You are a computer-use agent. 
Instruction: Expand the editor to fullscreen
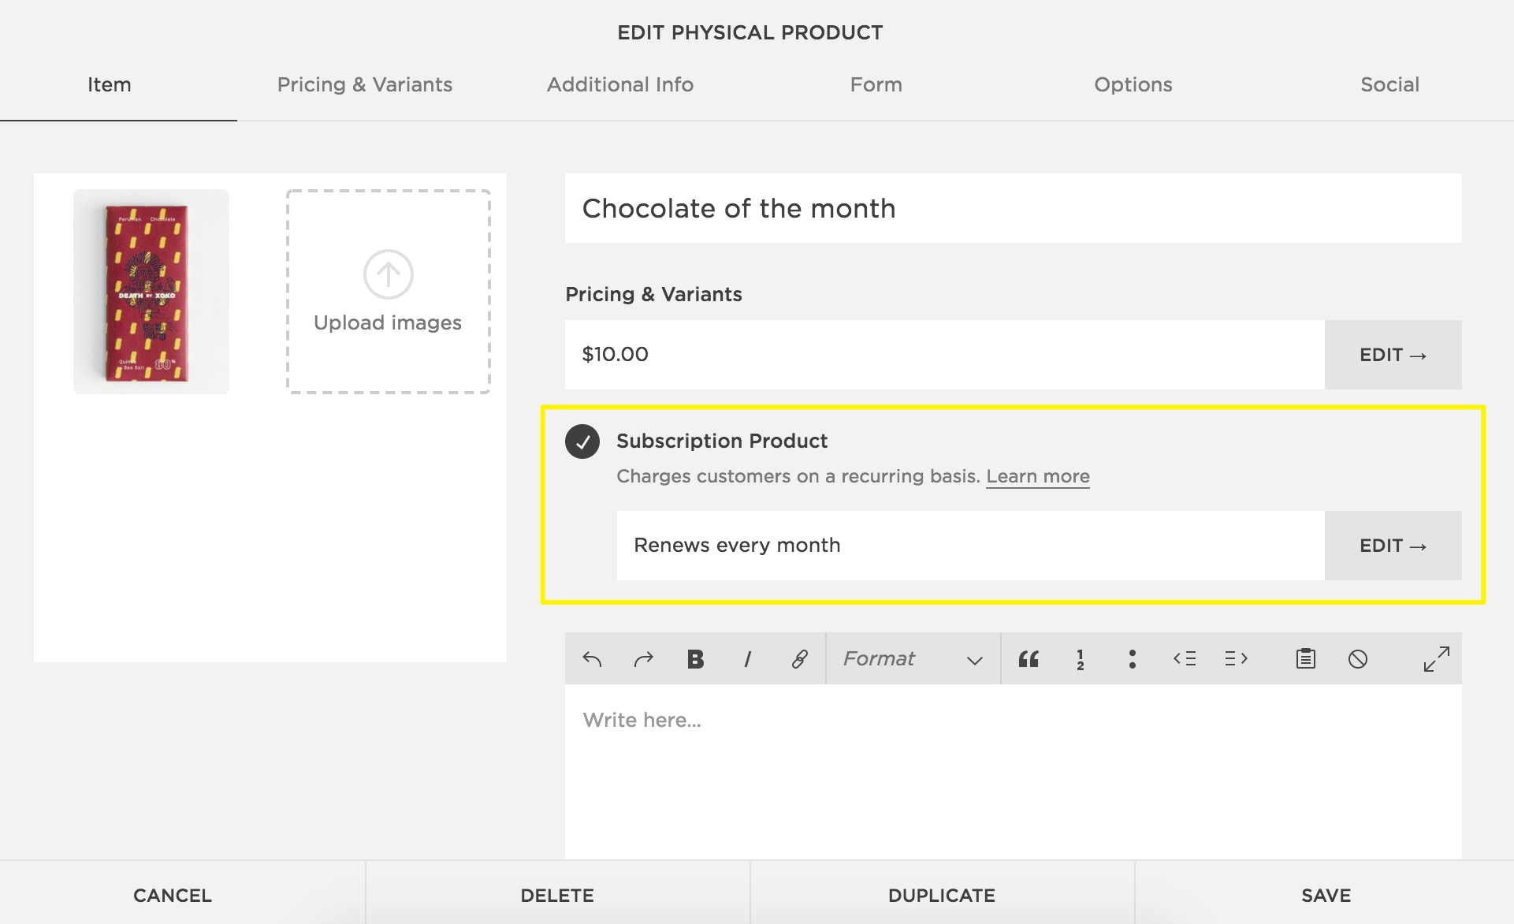click(x=1436, y=659)
